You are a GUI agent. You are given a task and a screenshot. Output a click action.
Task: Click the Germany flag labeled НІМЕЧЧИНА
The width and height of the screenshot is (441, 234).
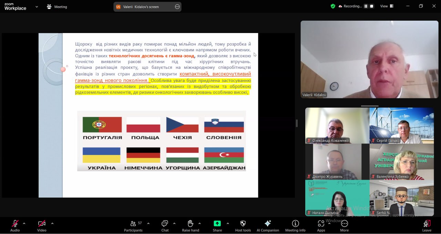143,155
